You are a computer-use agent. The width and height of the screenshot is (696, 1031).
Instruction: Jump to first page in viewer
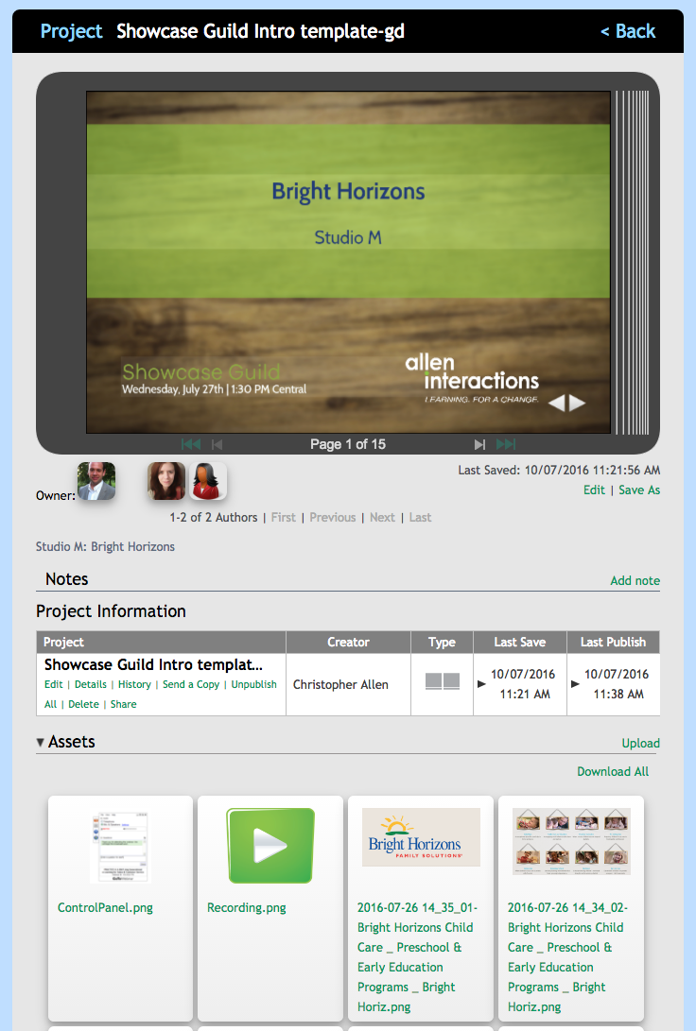(x=191, y=444)
